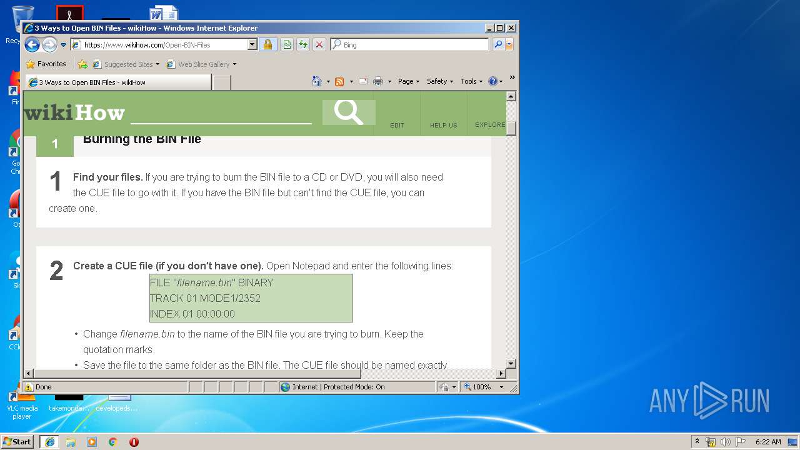The width and height of the screenshot is (800, 450).
Task: Click Internet Explorer taskbar icon
Action: (x=50, y=442)
